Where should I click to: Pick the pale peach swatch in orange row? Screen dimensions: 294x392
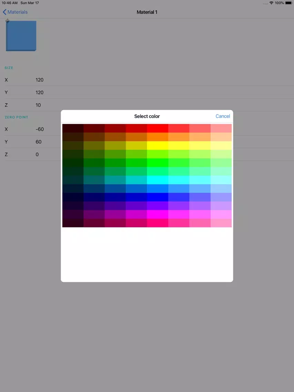point(221,137)
